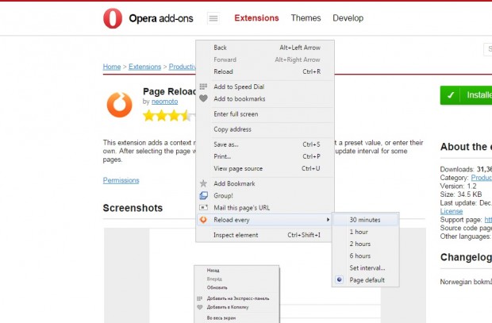Choose Group! menu entry
Screen dimensions: 492x323
click(x=265, y=195)
